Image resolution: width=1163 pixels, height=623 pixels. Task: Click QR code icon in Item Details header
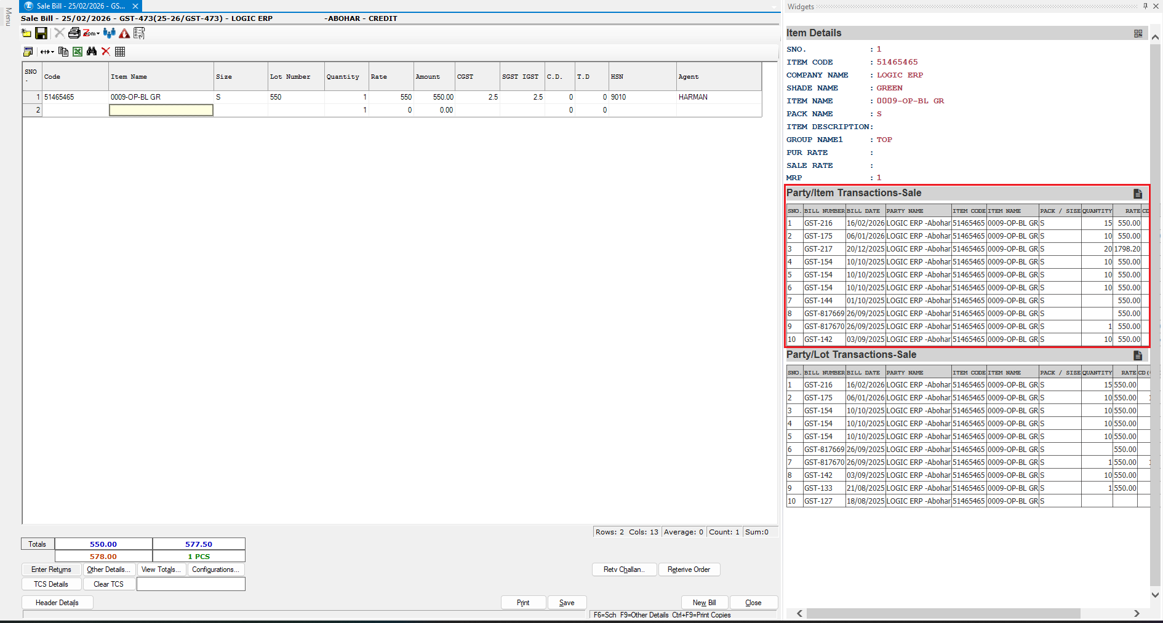pyautogui.click(x=1138, y=34)
